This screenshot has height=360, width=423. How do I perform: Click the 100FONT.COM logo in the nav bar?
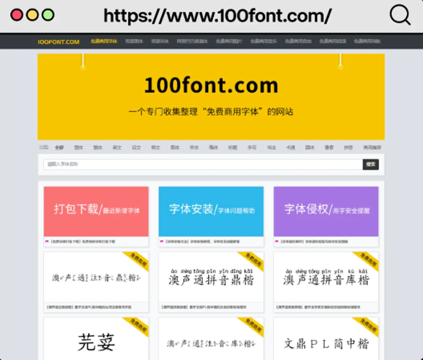coord(58,42)
